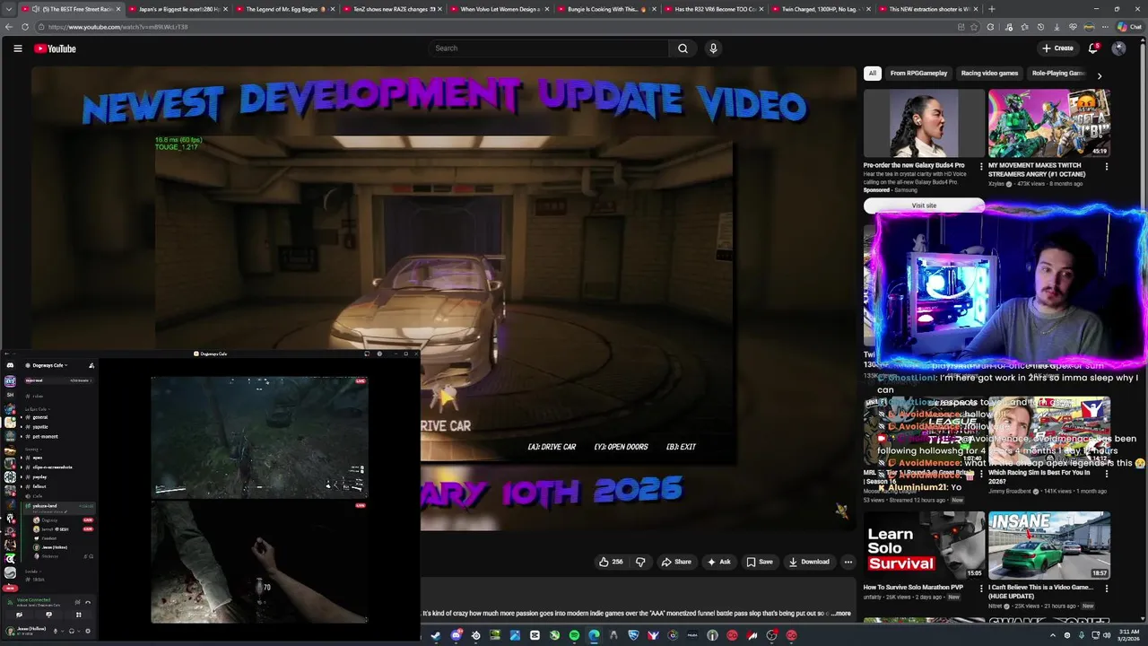Image resolution: width=1148 pixels, height=646 pixels.
Task: Toggle Discord camera button
Action: [x=20, y=615]
